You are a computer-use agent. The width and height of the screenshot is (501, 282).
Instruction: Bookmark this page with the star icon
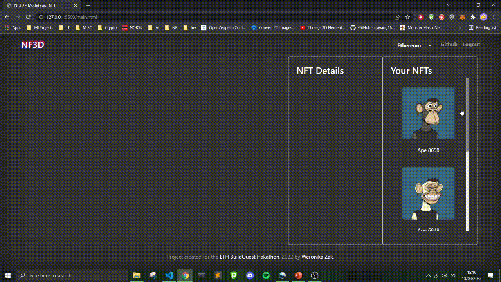pyautogui.click(x=407, y=17)
